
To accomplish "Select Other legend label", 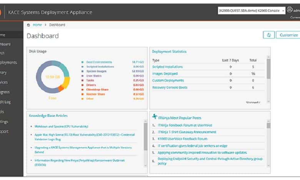I will pos(90,99).
